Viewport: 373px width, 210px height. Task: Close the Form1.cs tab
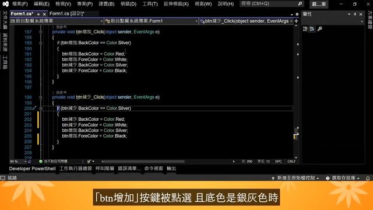44,14
